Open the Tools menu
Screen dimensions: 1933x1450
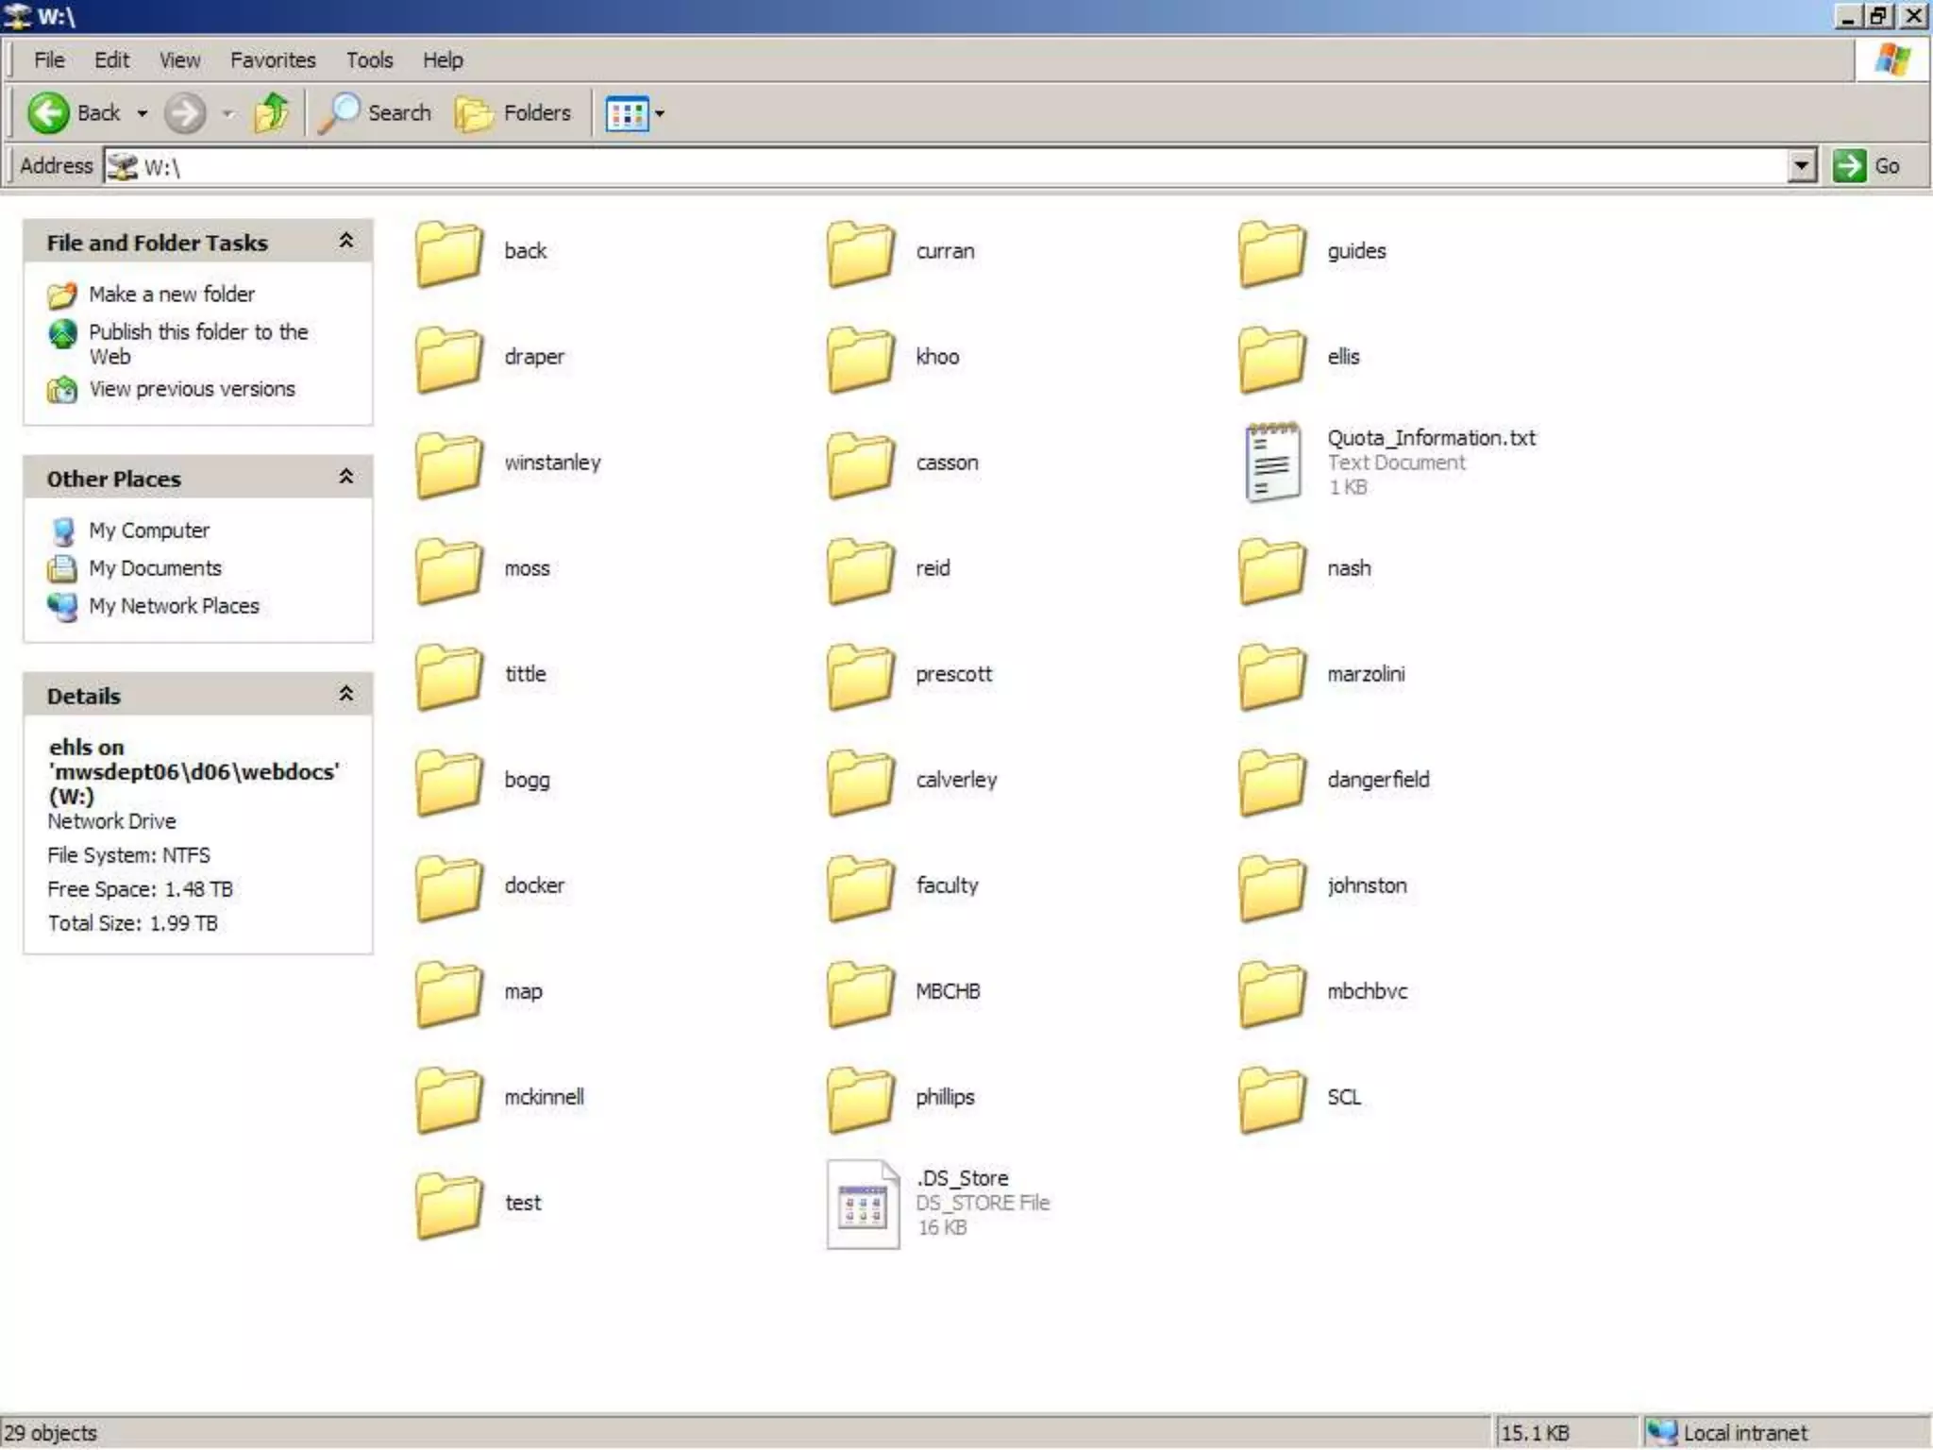point(369,60)
